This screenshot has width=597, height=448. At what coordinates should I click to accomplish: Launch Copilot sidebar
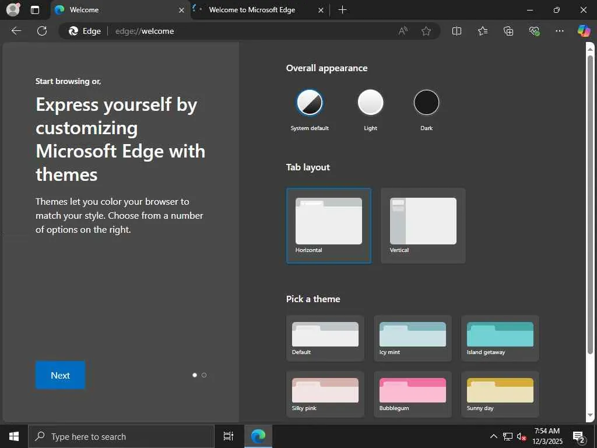[x=584, y=31]
